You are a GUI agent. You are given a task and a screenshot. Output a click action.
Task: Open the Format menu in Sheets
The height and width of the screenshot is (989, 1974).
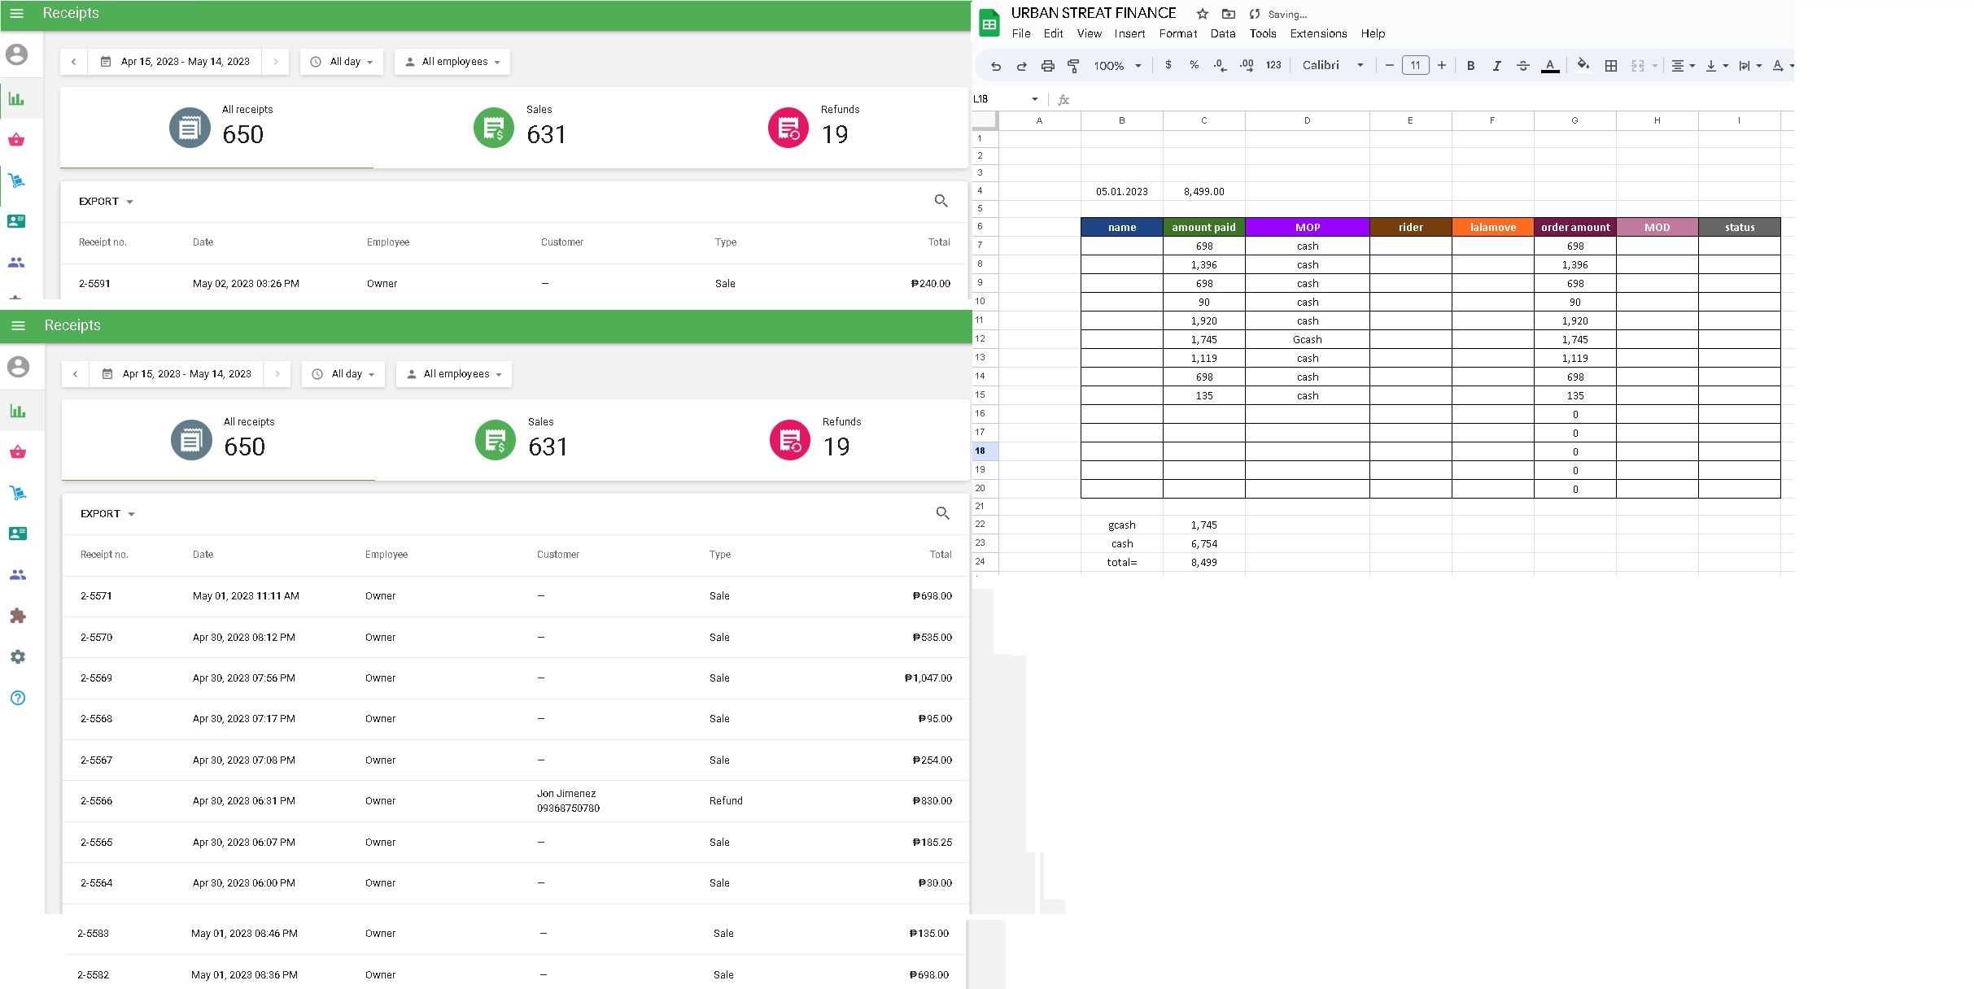pyautogui.click(x=1178, y=33)
